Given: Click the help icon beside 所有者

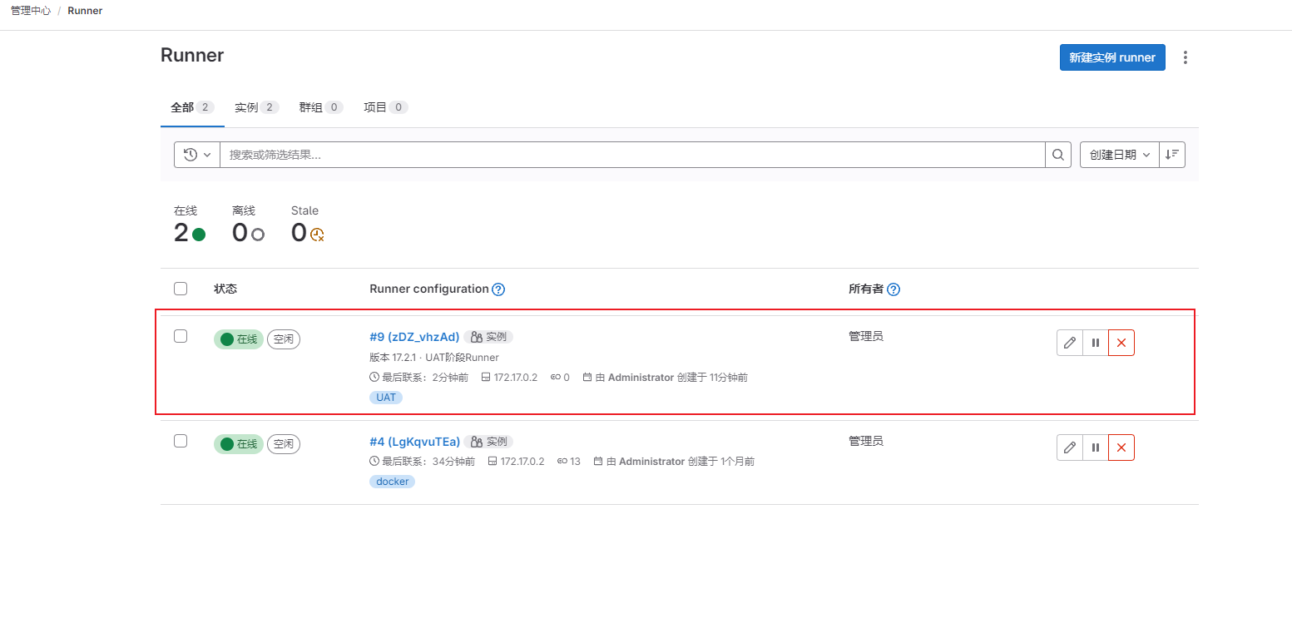Looking at the screenshot, I should (x=894, y=289).
